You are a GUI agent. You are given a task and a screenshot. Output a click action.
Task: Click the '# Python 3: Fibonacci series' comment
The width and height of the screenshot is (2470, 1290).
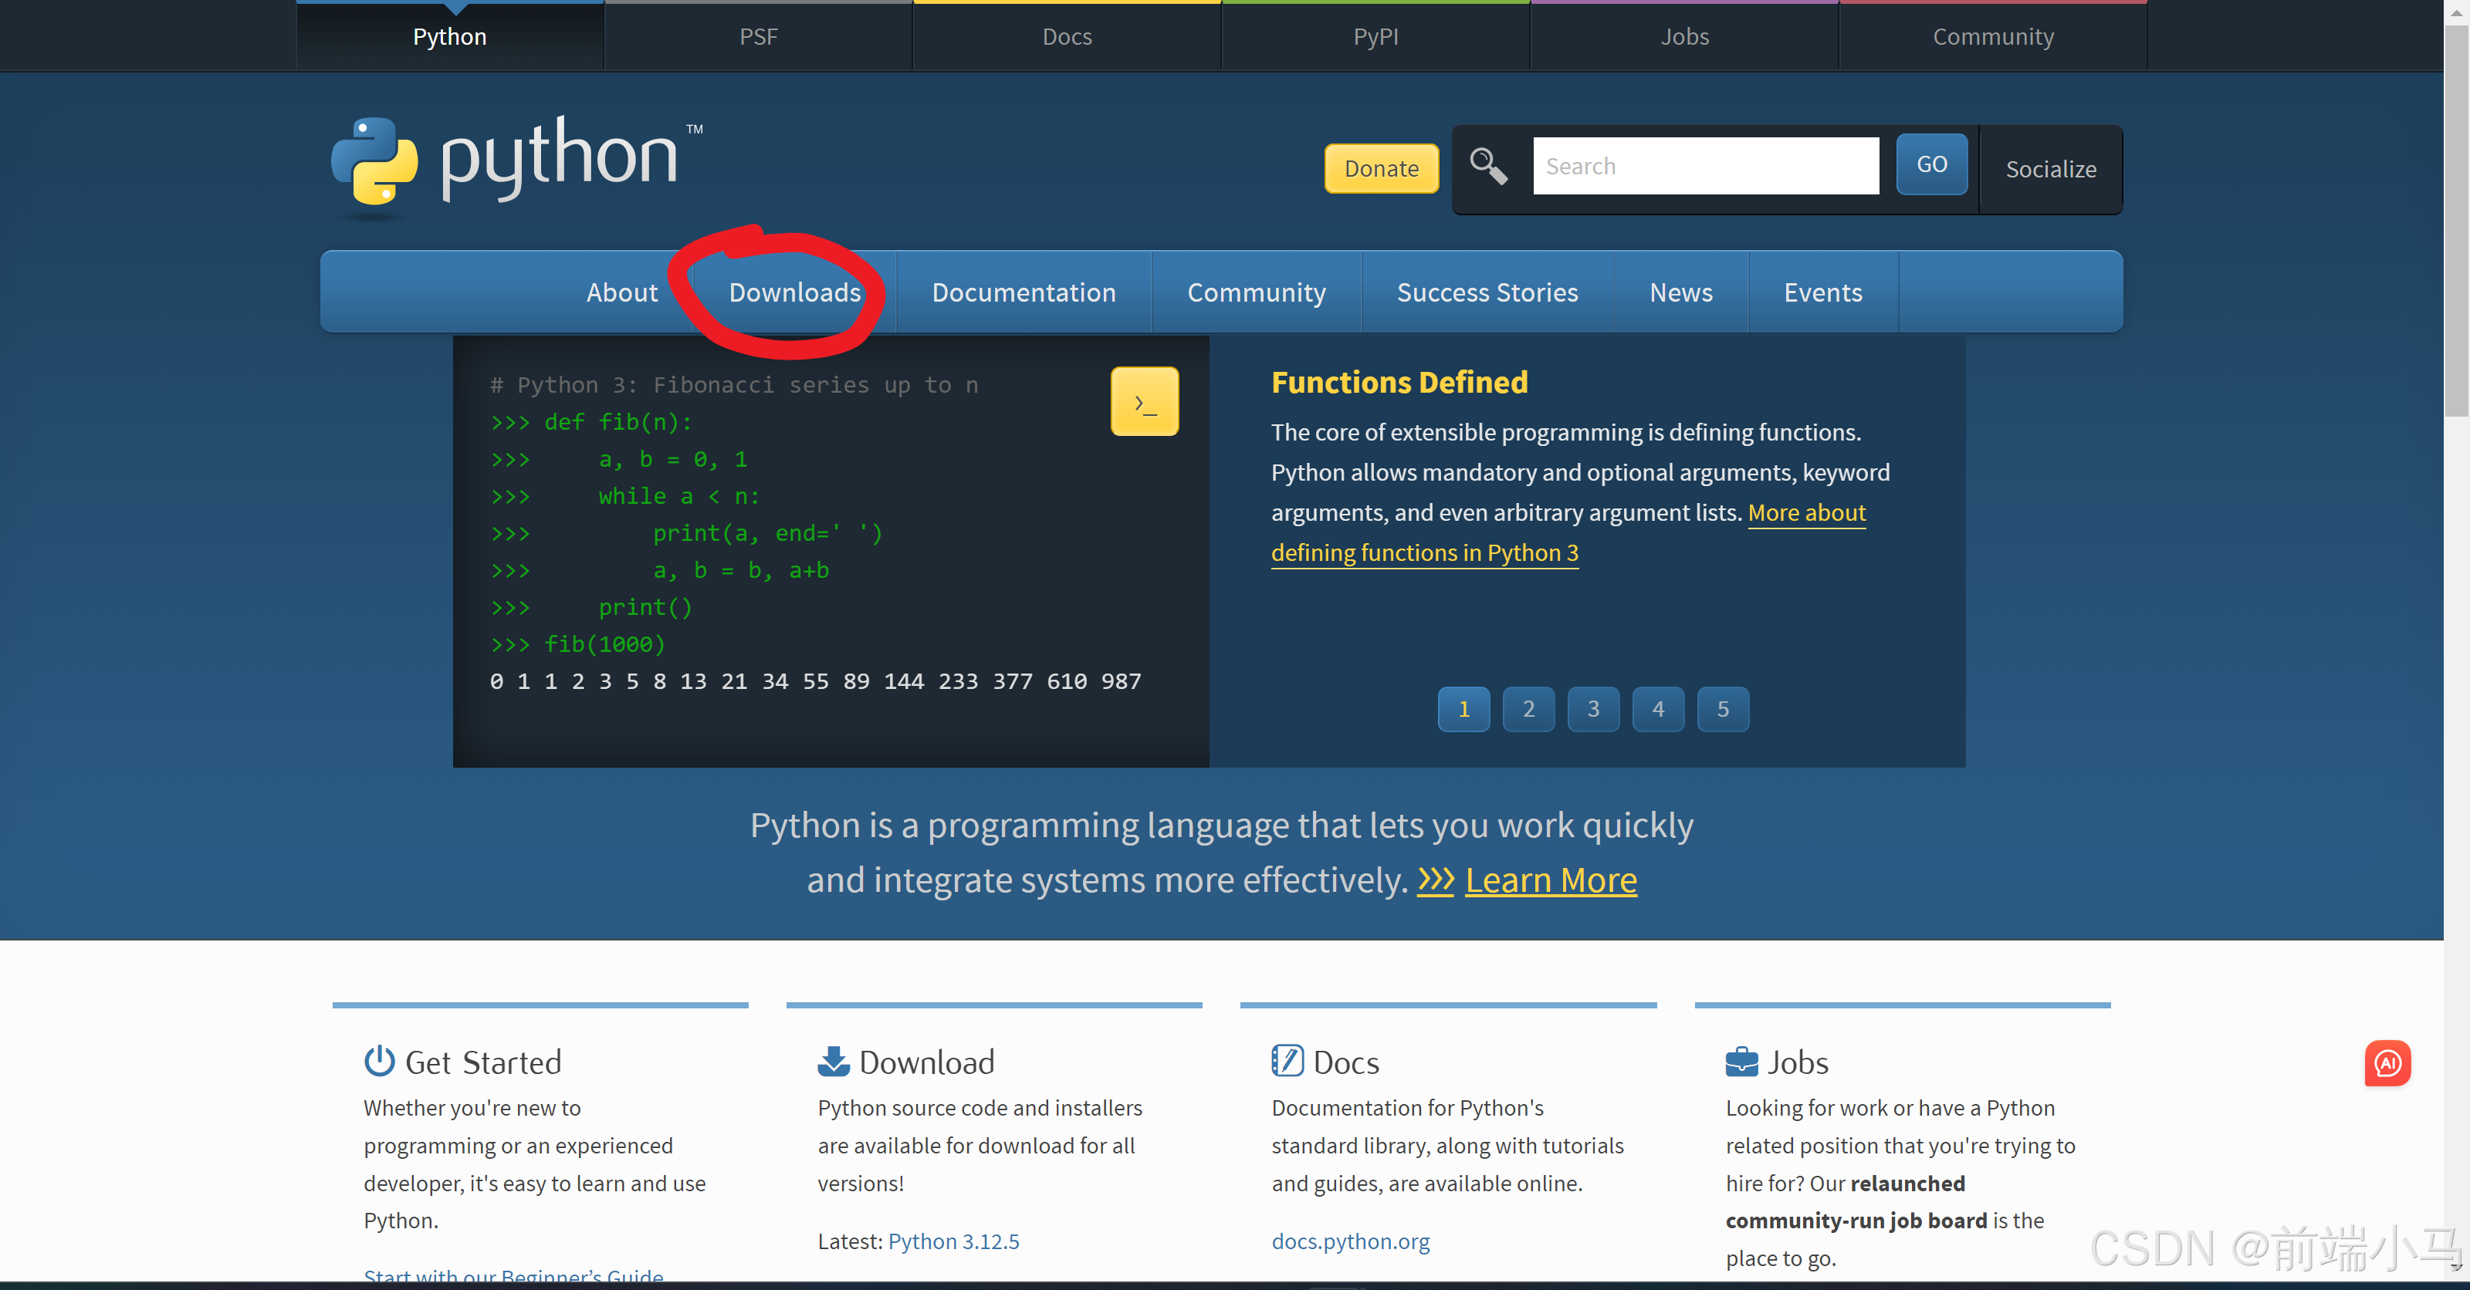coord(733,385)
